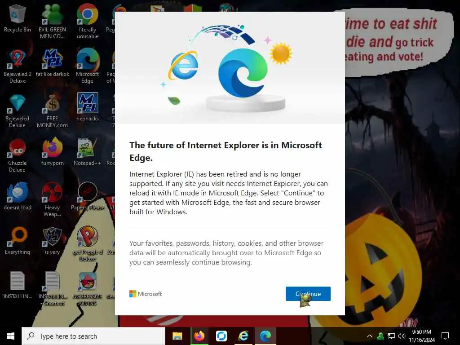Select Chuzzle Deluxe desktop shortcut
Image resolution: width=460 pixels, height=345 pixels.
[x=18, y=155]
